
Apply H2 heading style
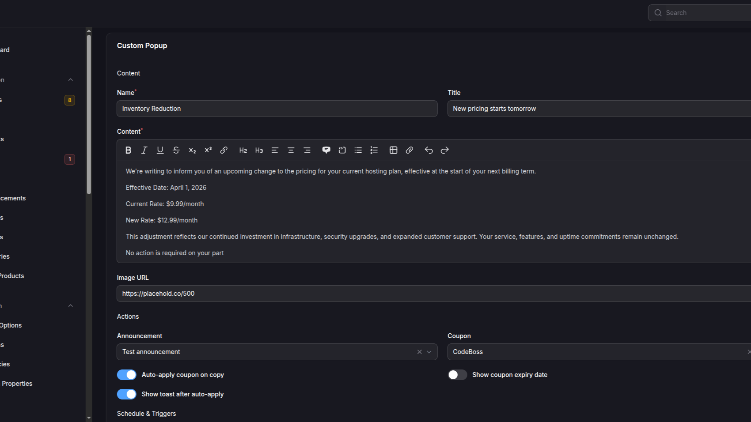[243, 150]
